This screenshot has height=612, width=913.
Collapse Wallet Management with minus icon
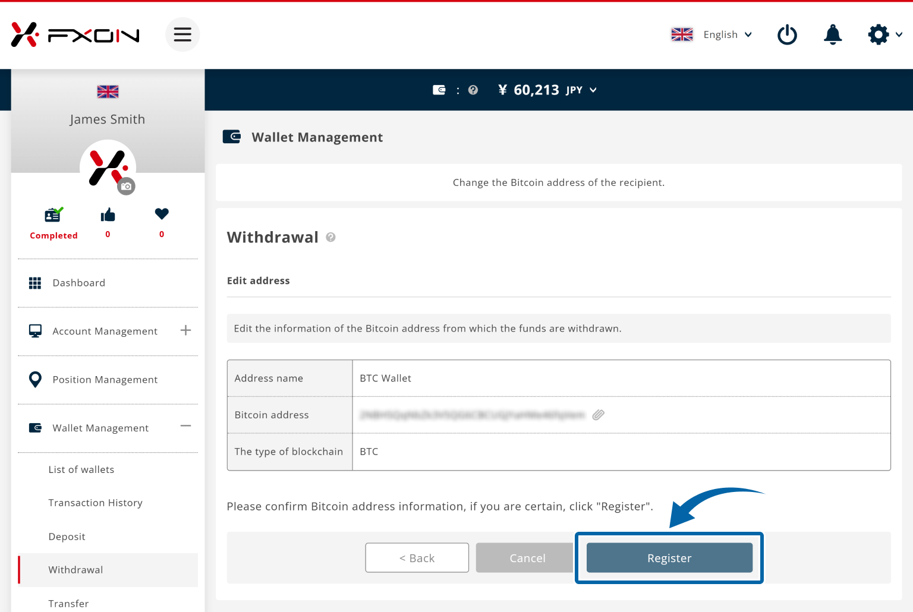[185, 426]
